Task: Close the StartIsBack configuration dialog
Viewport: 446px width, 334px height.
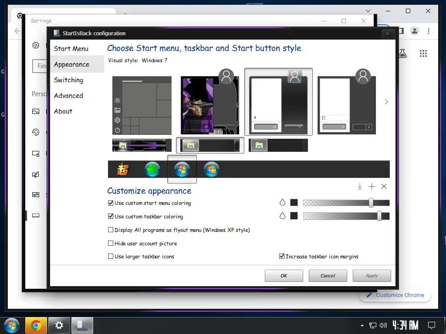Action: click(x=387, y=33)
